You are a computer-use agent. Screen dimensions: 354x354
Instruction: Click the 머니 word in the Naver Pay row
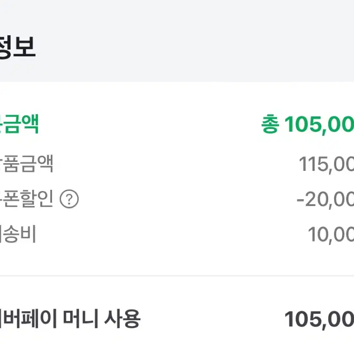tap(80, 318)
